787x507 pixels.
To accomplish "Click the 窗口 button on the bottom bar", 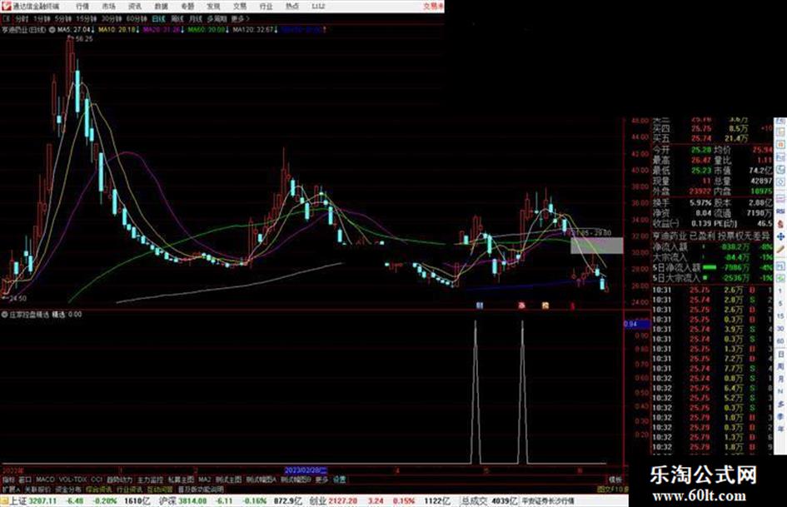I will 25,480.
